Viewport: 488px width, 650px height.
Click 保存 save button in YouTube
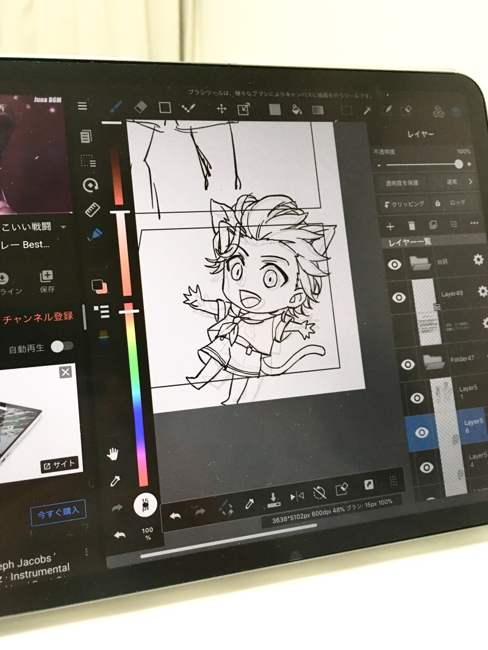(x=47, y=282)
